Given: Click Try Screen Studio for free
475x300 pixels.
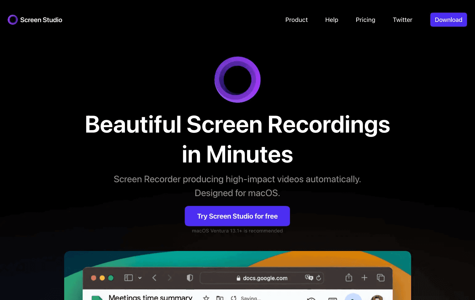Looking at the screenshot, I should 237,216.
